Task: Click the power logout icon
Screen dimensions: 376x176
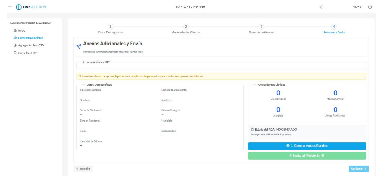Action: click(x=370, y=7)
